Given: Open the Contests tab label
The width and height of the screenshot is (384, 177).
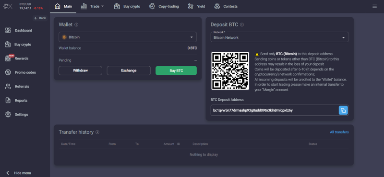Looking at the screenshot, I should point(230,6).
